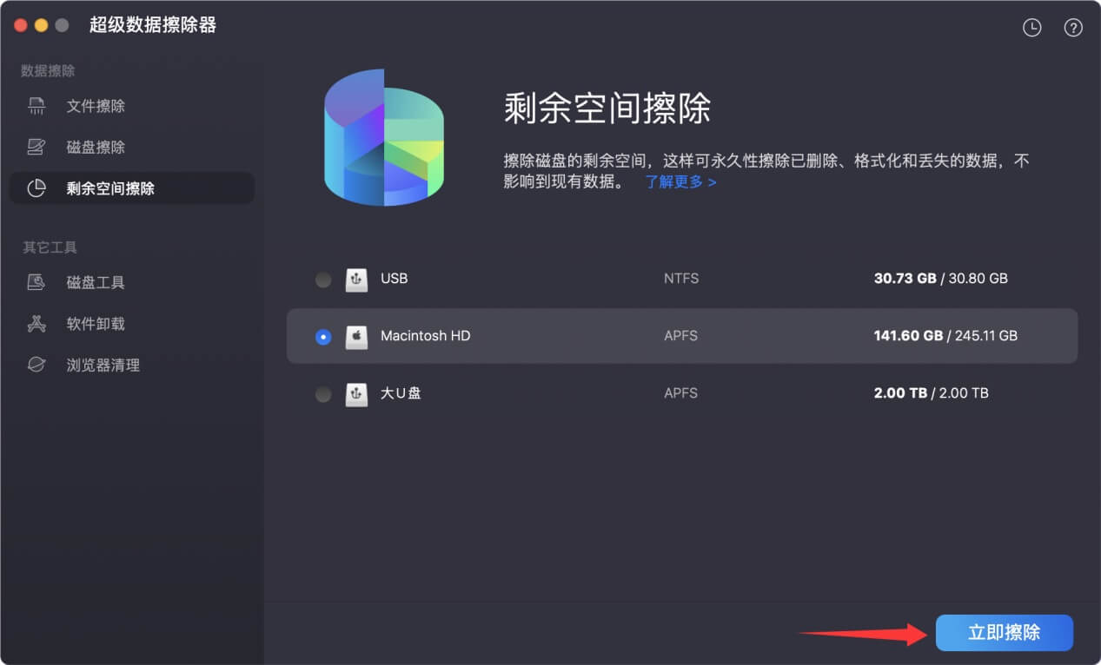Image resolution: width=1101 pixels, height=665 pixels.
Task: Click the Apple icon beside Macintosh HD
Action: click(x=355, y=337)
